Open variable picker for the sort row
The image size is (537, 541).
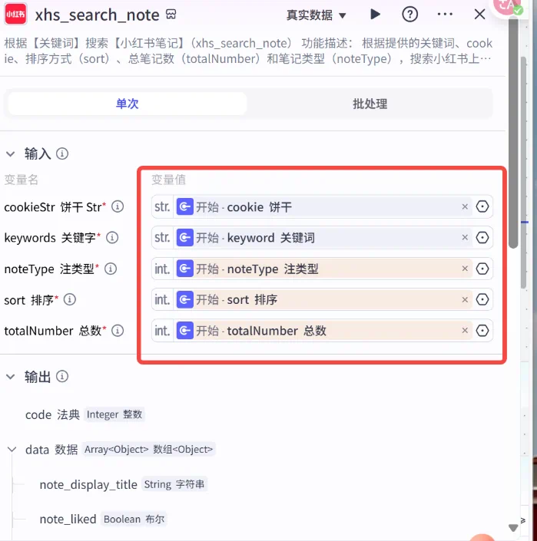(x=482, y=300)
